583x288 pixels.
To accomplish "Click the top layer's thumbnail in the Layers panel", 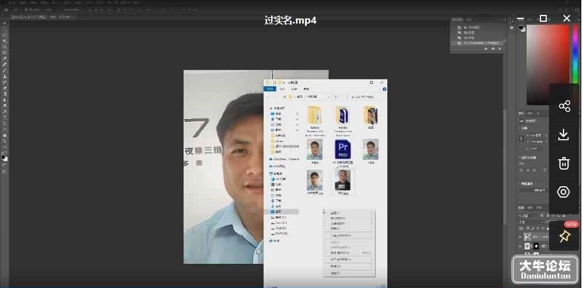I will pos(527,237).
